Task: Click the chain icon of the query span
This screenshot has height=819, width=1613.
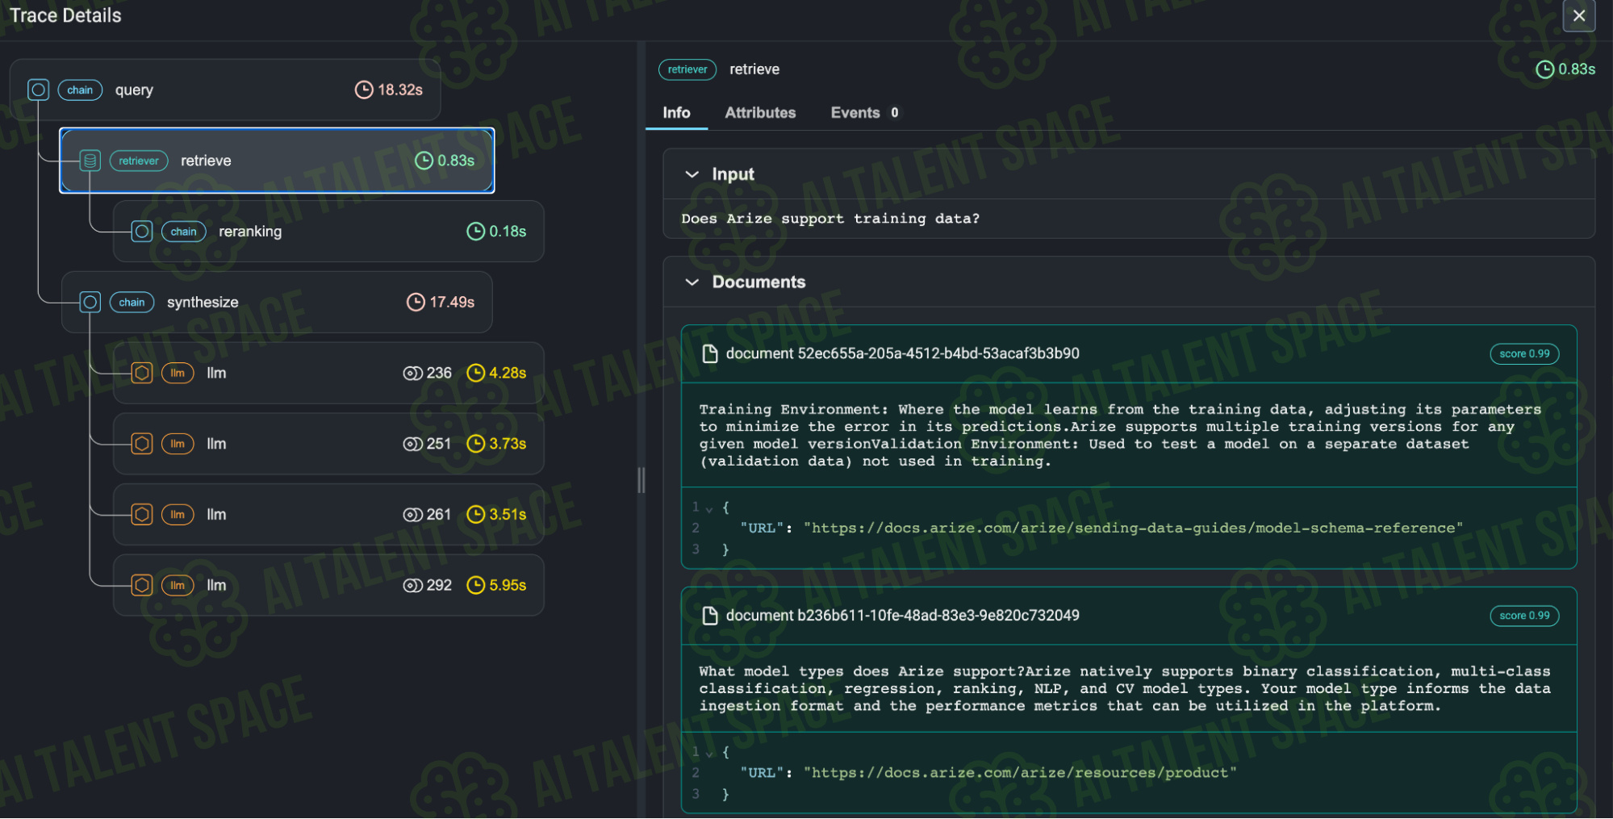Action: click(x=38, y=90)
